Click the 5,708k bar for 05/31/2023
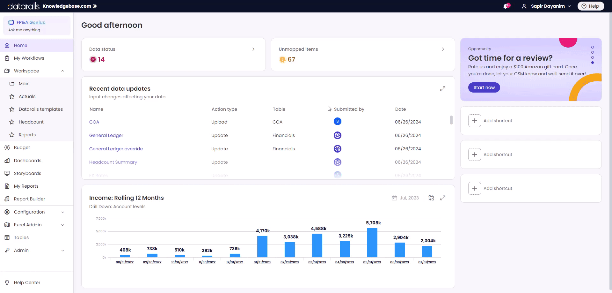 click(372, 243)
